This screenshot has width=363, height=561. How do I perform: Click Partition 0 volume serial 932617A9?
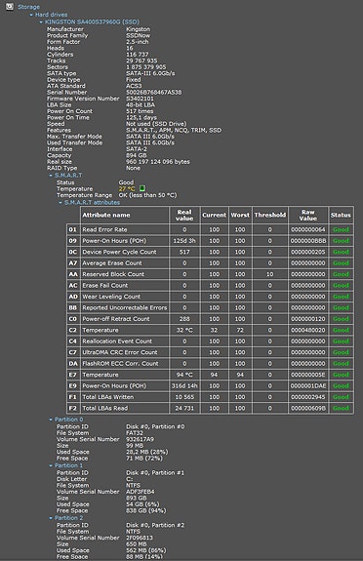coord(140,439)
